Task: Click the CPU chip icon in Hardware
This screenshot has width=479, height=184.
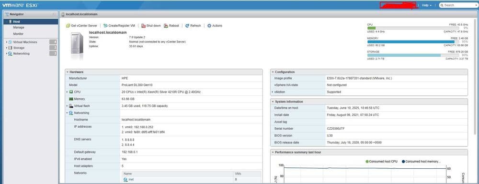Action: click(x=71, y=92)
